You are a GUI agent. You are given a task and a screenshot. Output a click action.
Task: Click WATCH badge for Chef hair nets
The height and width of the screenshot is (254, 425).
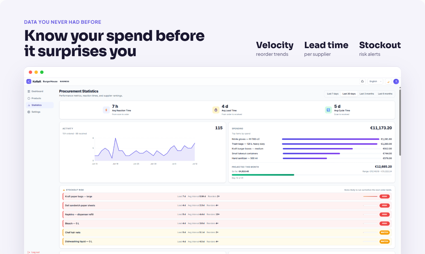click(385, 232)
